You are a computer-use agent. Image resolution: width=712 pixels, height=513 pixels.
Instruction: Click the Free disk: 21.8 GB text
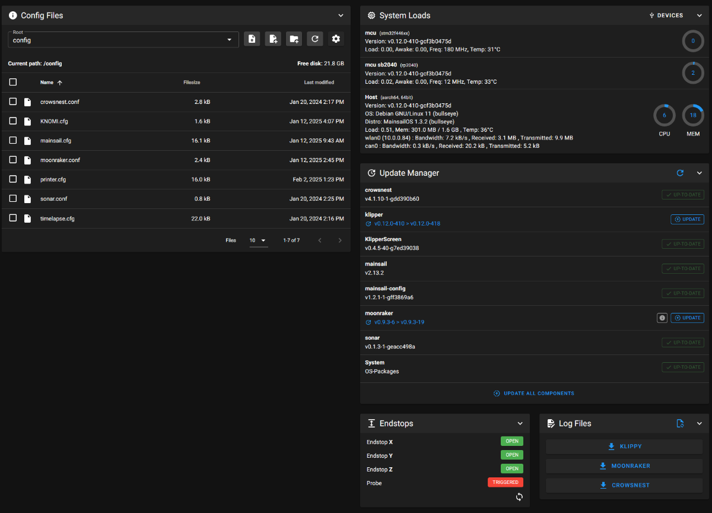click(x=320, y=63)
